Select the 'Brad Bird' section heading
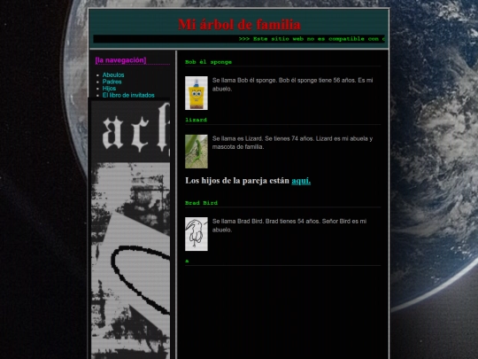 tap(201, 203)
